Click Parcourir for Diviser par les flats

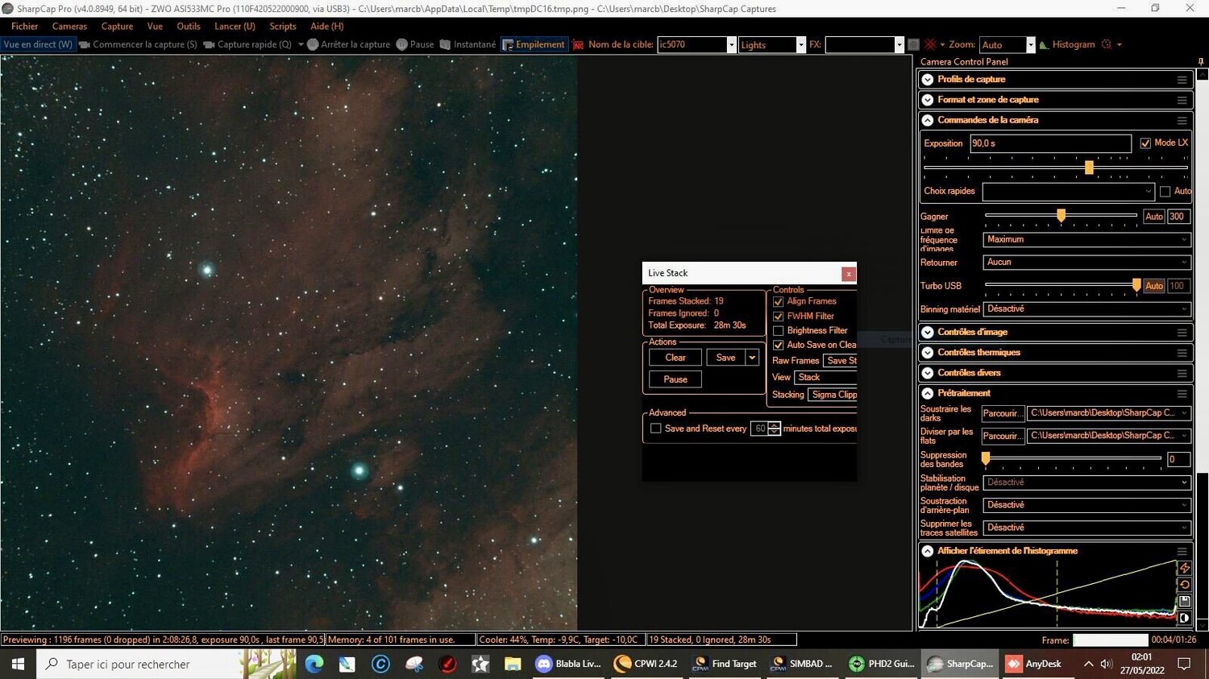(1003, 436)
